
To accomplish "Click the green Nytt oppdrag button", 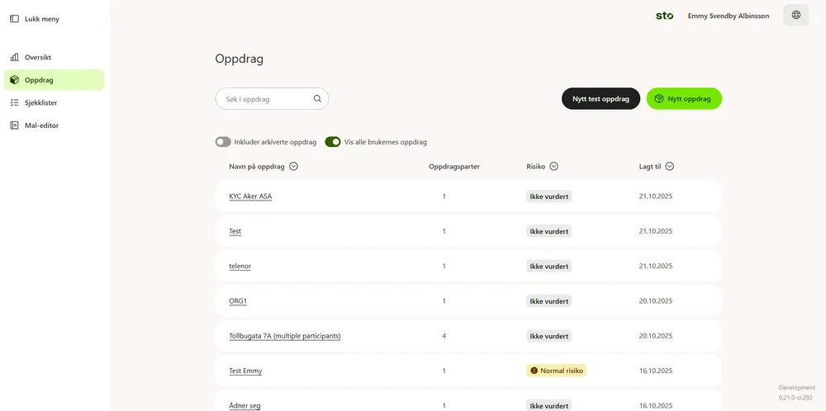I will pyautogui.click(x=684, y=98).
